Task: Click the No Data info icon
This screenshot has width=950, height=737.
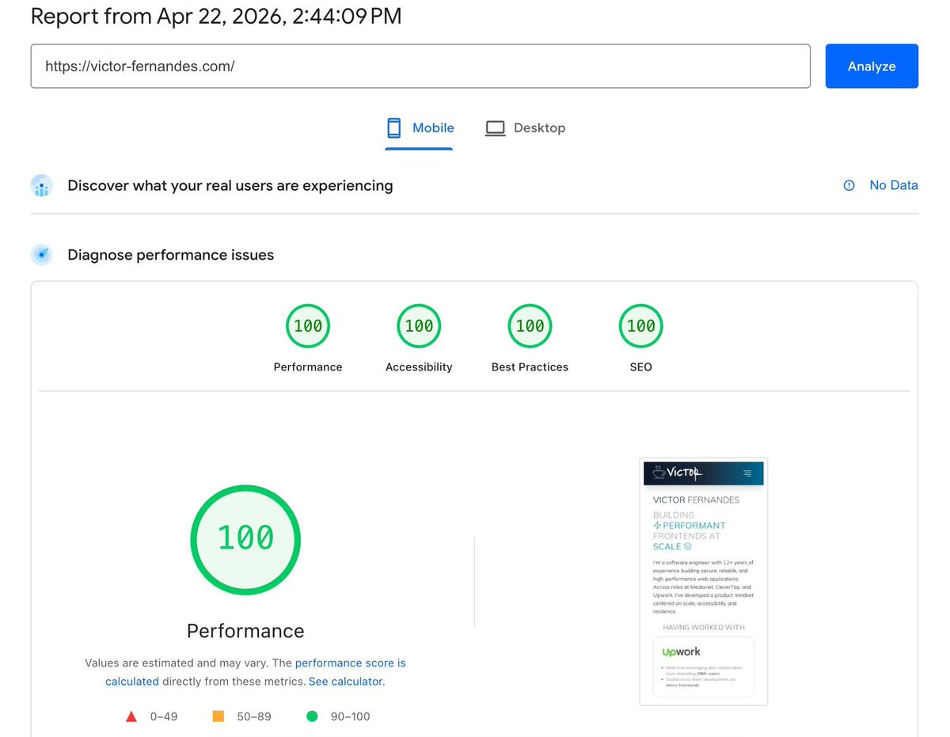Action: click(x=849, y=185)
